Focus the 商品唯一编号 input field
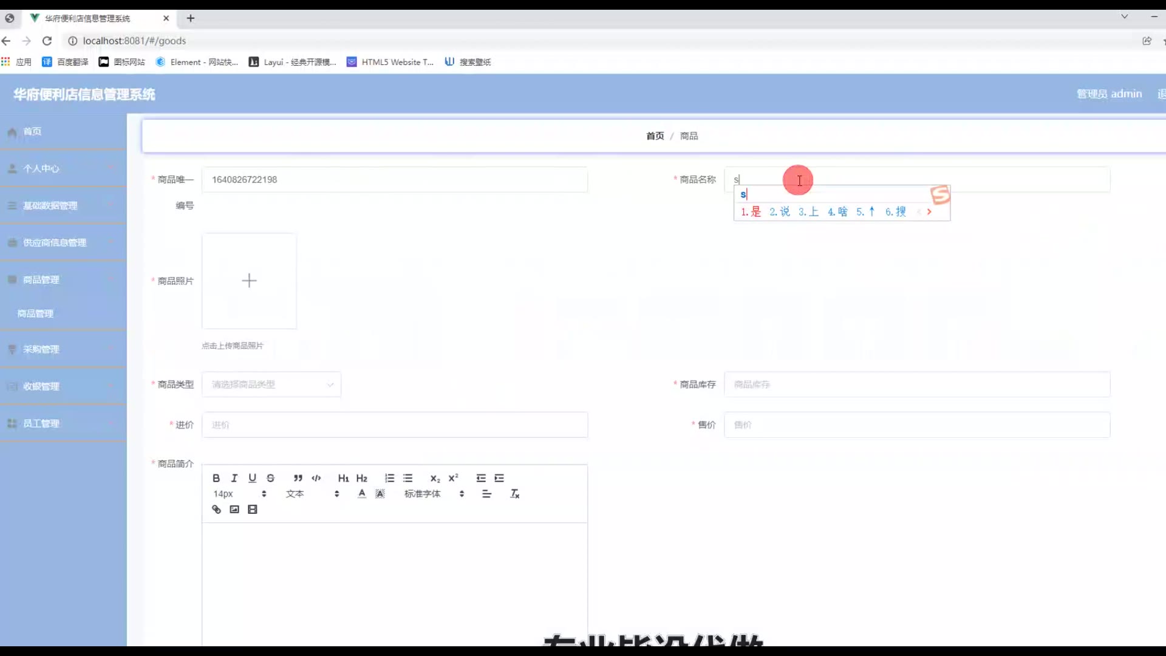1166x656 pixels. [x=395, y=180]
